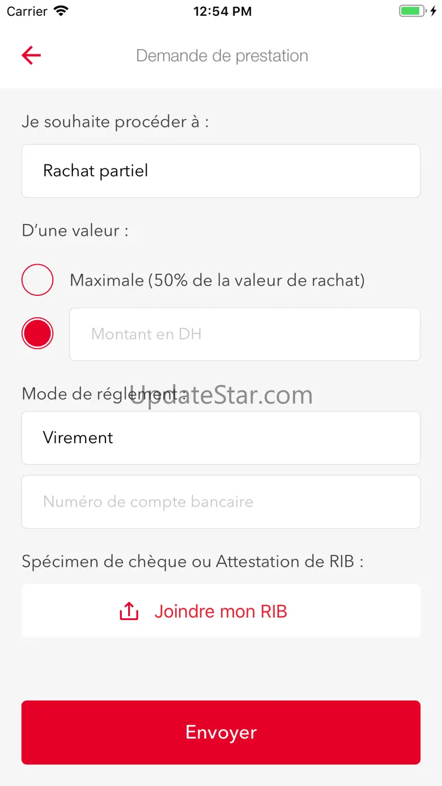Tap the Joindre mon RIB link text
442x786 pixels.
click(x=220, y=611)
